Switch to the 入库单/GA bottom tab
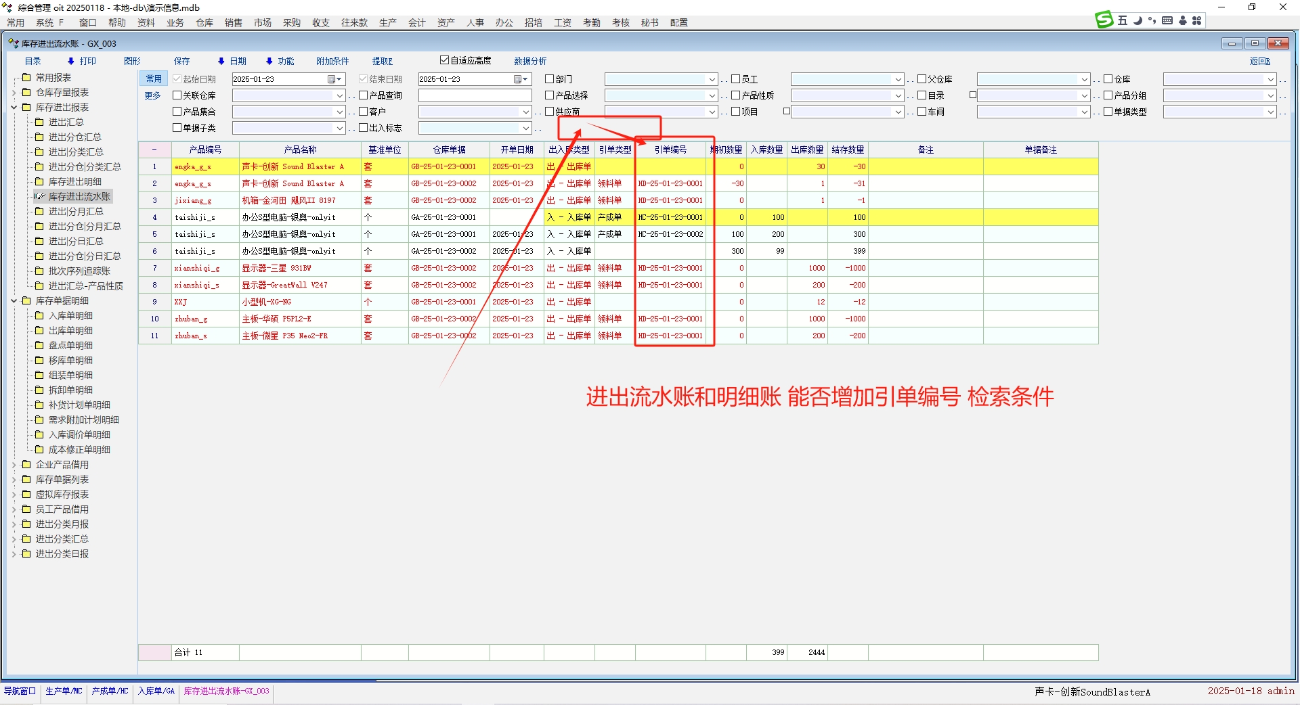 click(156, 691)
